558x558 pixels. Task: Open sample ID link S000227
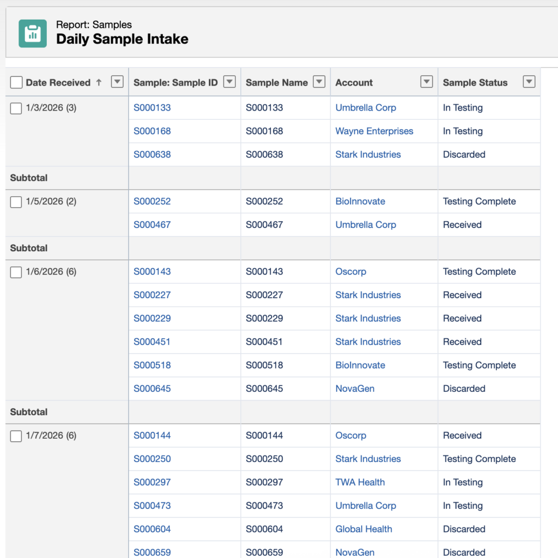tap(152, 295)
